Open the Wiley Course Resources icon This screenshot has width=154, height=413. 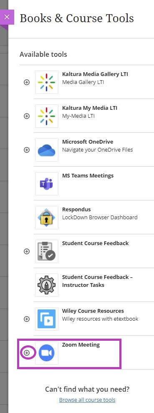click(x=47, y=319)
